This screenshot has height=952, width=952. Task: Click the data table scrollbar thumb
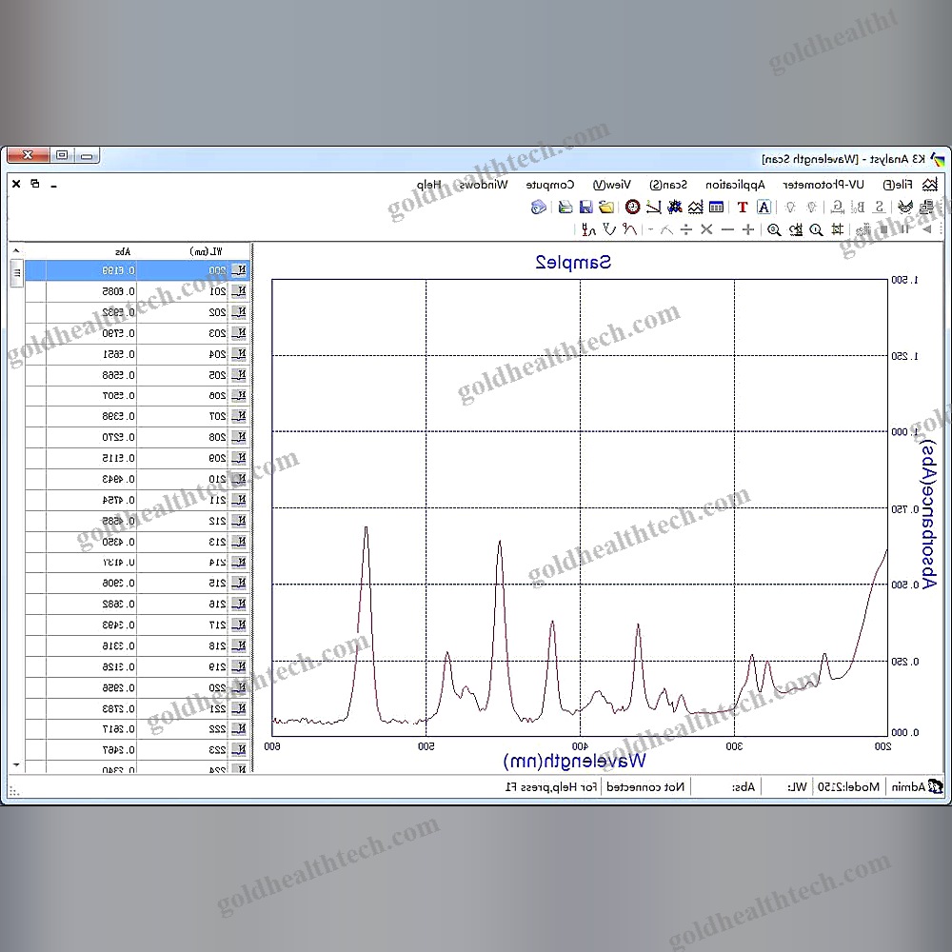coord(17,273)
